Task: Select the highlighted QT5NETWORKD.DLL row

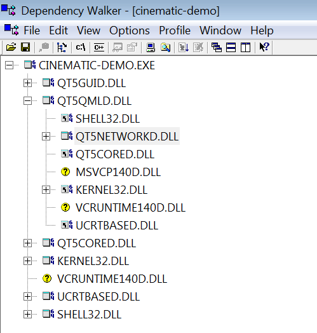Action: pyautogui.click(x=127, y=137)
